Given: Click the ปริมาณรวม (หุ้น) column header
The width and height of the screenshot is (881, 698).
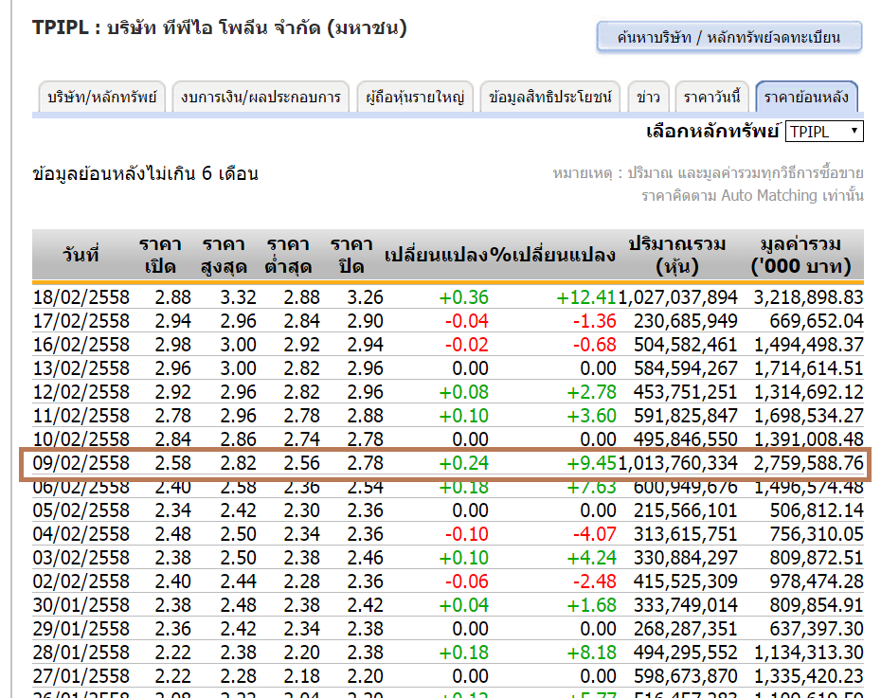Looking at the screenshot, I should pos(676,255).
